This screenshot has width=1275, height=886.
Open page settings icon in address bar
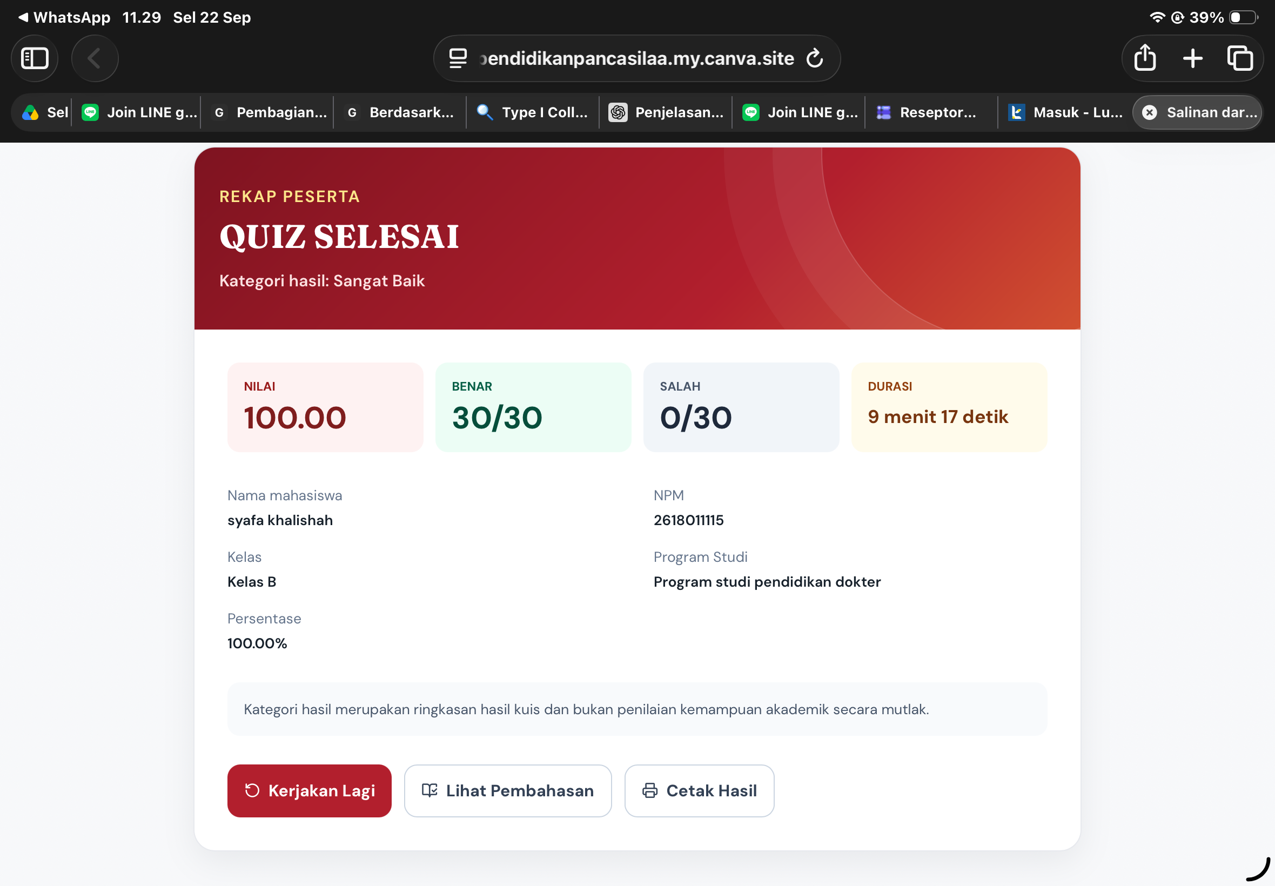[458, 58]
